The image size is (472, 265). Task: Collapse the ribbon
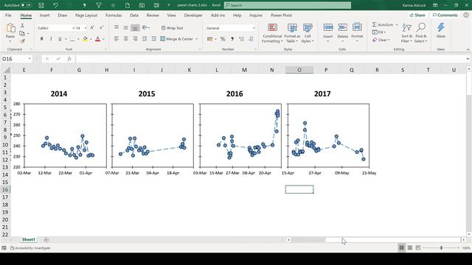[468, 49]
